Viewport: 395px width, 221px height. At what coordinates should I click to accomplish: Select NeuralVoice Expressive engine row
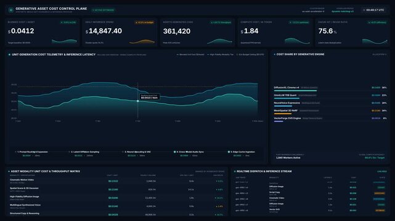tap(330, 104)
